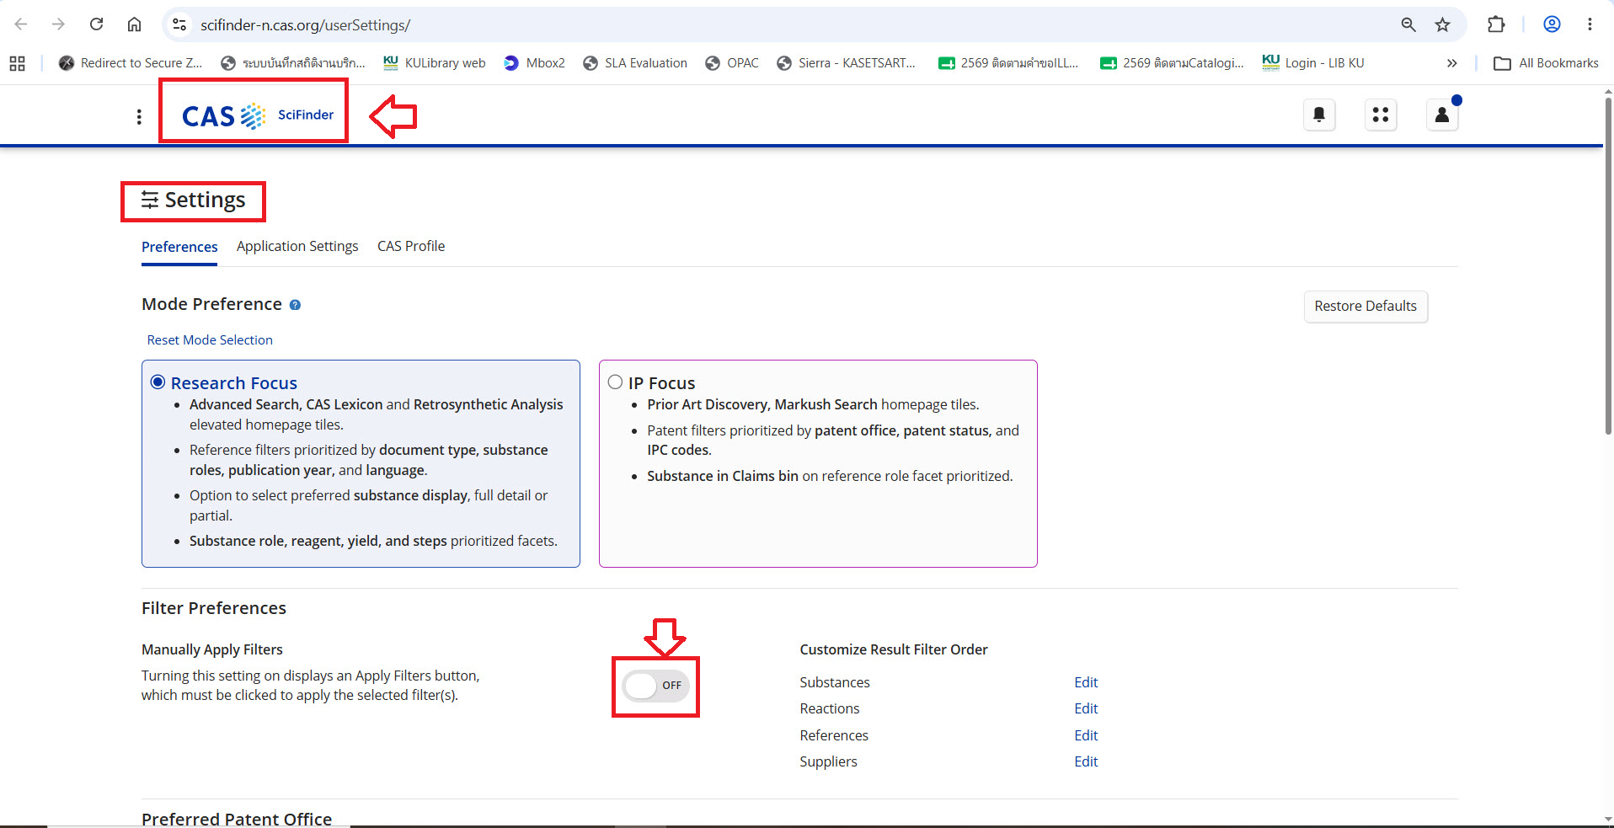Click the CAS SciFinder logo
The width and height of the screenshot is (1614, 828).
pyautogui.click(x=258, y=115)
